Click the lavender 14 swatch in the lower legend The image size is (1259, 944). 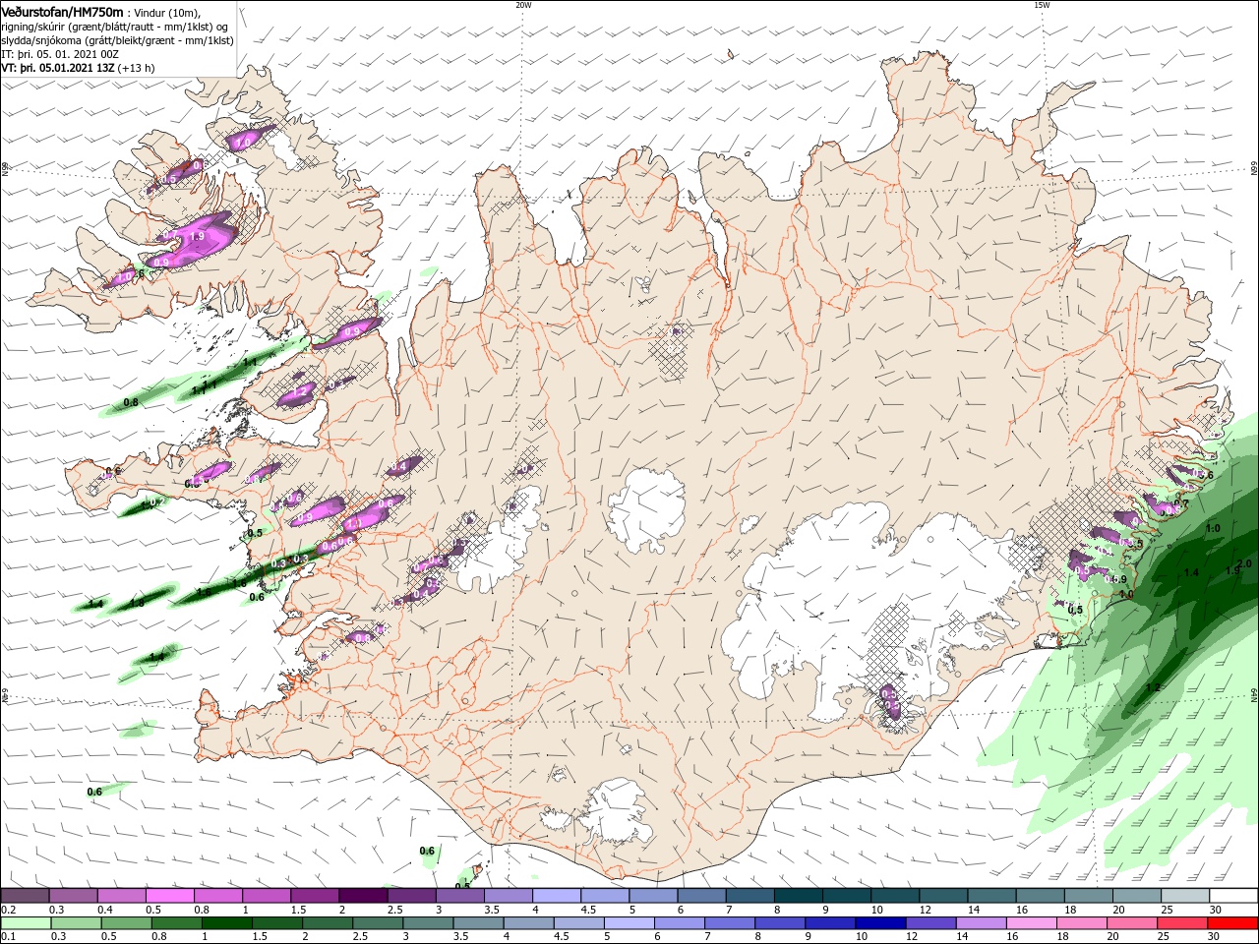[982, 923]
